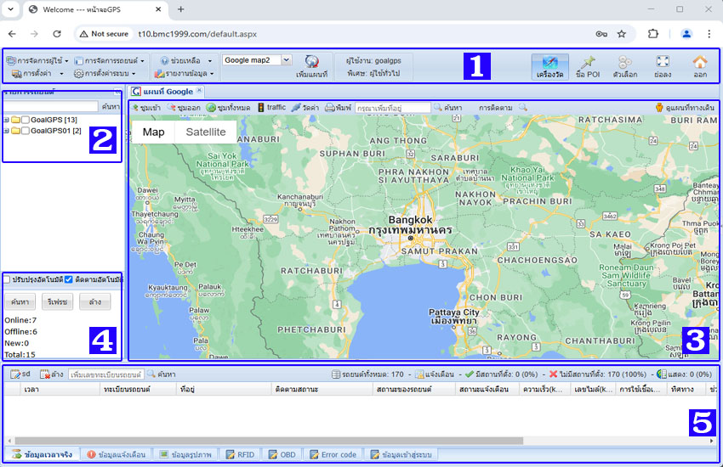Screen dimensions: 723x467
Task: Focus the vehicle list search field
Action: coord(51,107)
